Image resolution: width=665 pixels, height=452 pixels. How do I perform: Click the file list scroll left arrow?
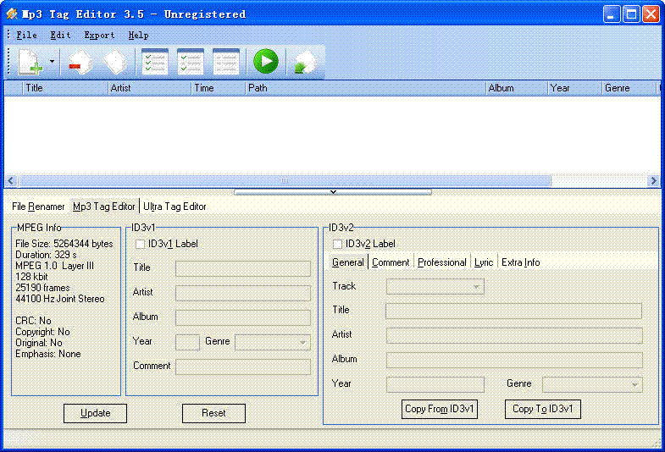(x=11, y=181)
